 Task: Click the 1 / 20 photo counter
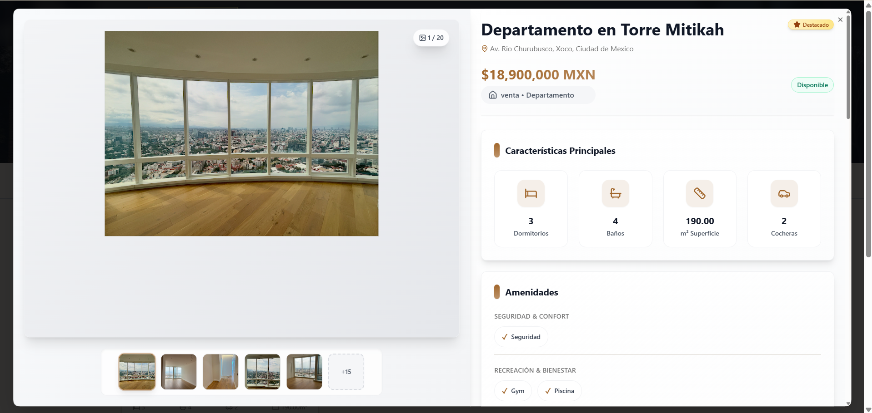[431, 38]
